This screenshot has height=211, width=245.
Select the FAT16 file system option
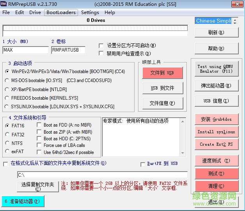pyautogui.click(x=7, y=126)
